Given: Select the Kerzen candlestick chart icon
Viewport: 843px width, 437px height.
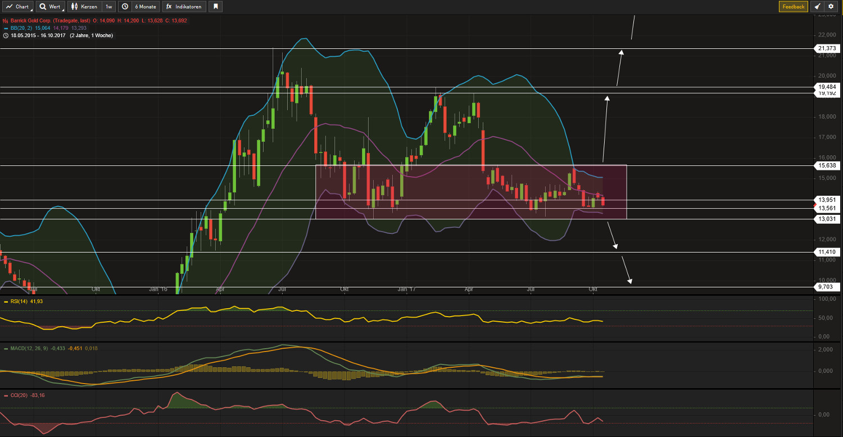Looking at the screenshot, I should tap(74, 7).
